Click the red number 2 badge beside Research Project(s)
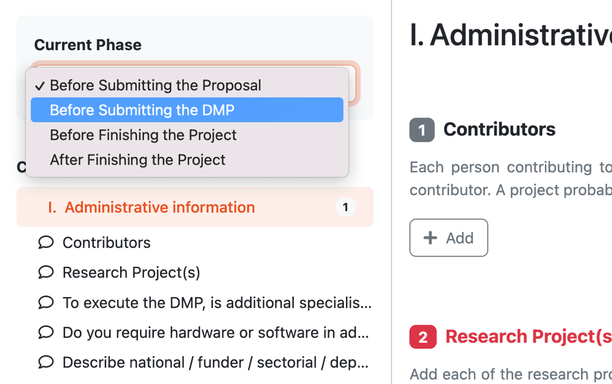 pos(422,337)
